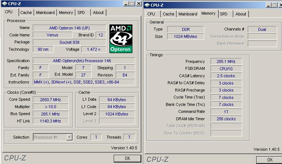Open the Cache tab in left CPU-Z window

(26, 13)
